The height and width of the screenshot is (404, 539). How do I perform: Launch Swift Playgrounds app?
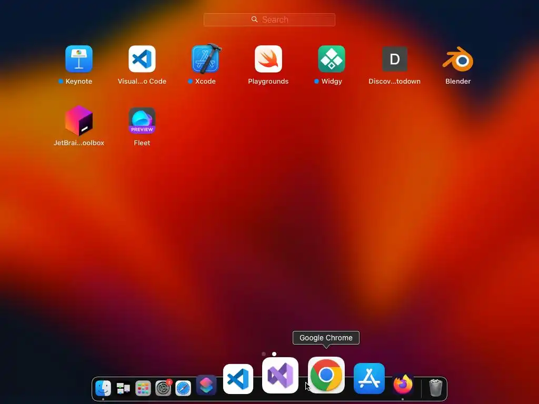[268, 59]
